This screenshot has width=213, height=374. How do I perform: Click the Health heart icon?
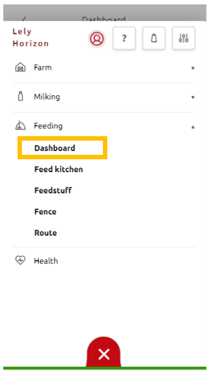pos(20,260)
